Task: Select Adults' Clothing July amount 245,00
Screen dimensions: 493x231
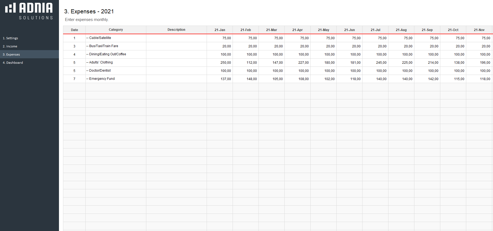Action: click(375, 63)
